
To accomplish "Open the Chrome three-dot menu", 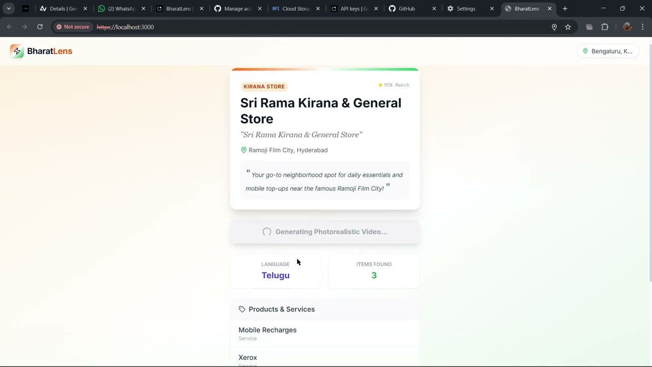I will pyautogui.click(x=643, y=27).
